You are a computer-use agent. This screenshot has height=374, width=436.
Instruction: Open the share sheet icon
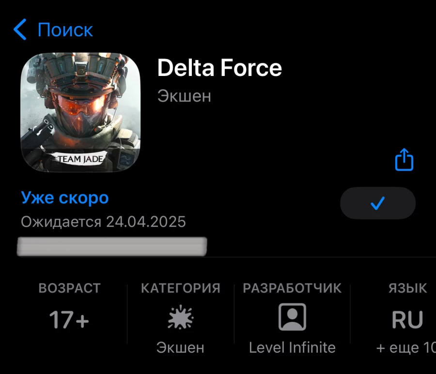pyautogui.click(x=404, y=160)
